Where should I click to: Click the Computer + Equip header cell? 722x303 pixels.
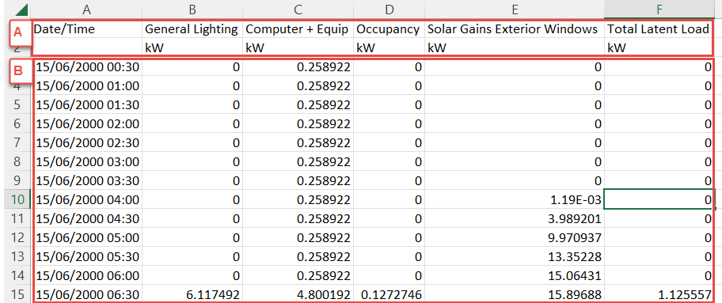click(298, 29)
